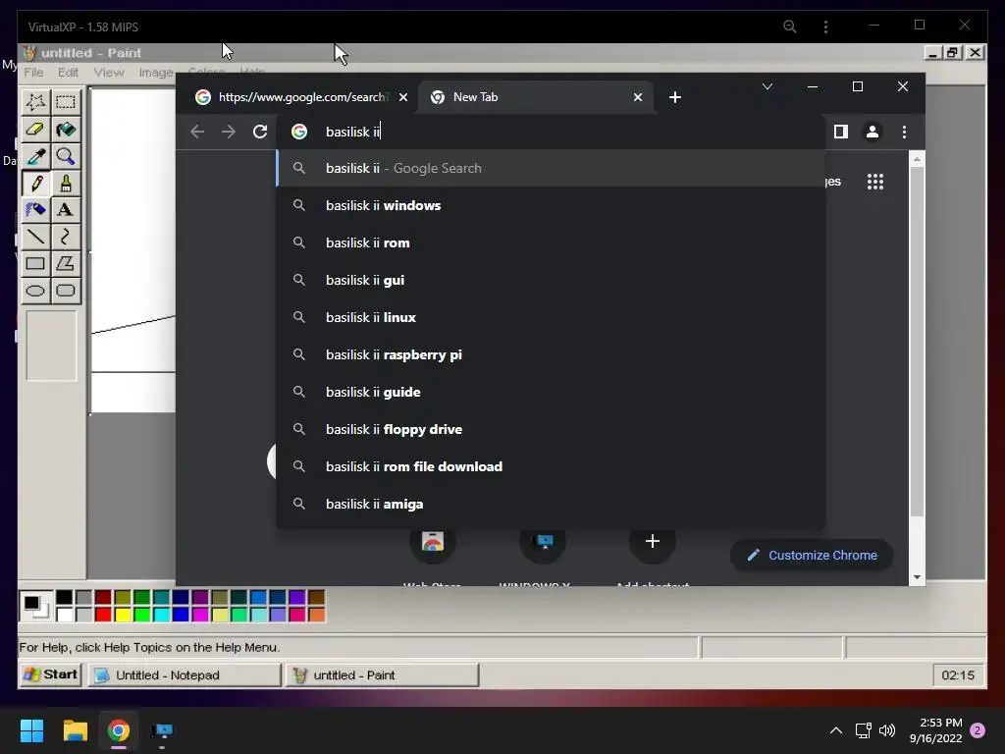The height and width of the screenshot is (754, 1005).
Task: Select the Text tool in Paint
Action: click(66, 210)
